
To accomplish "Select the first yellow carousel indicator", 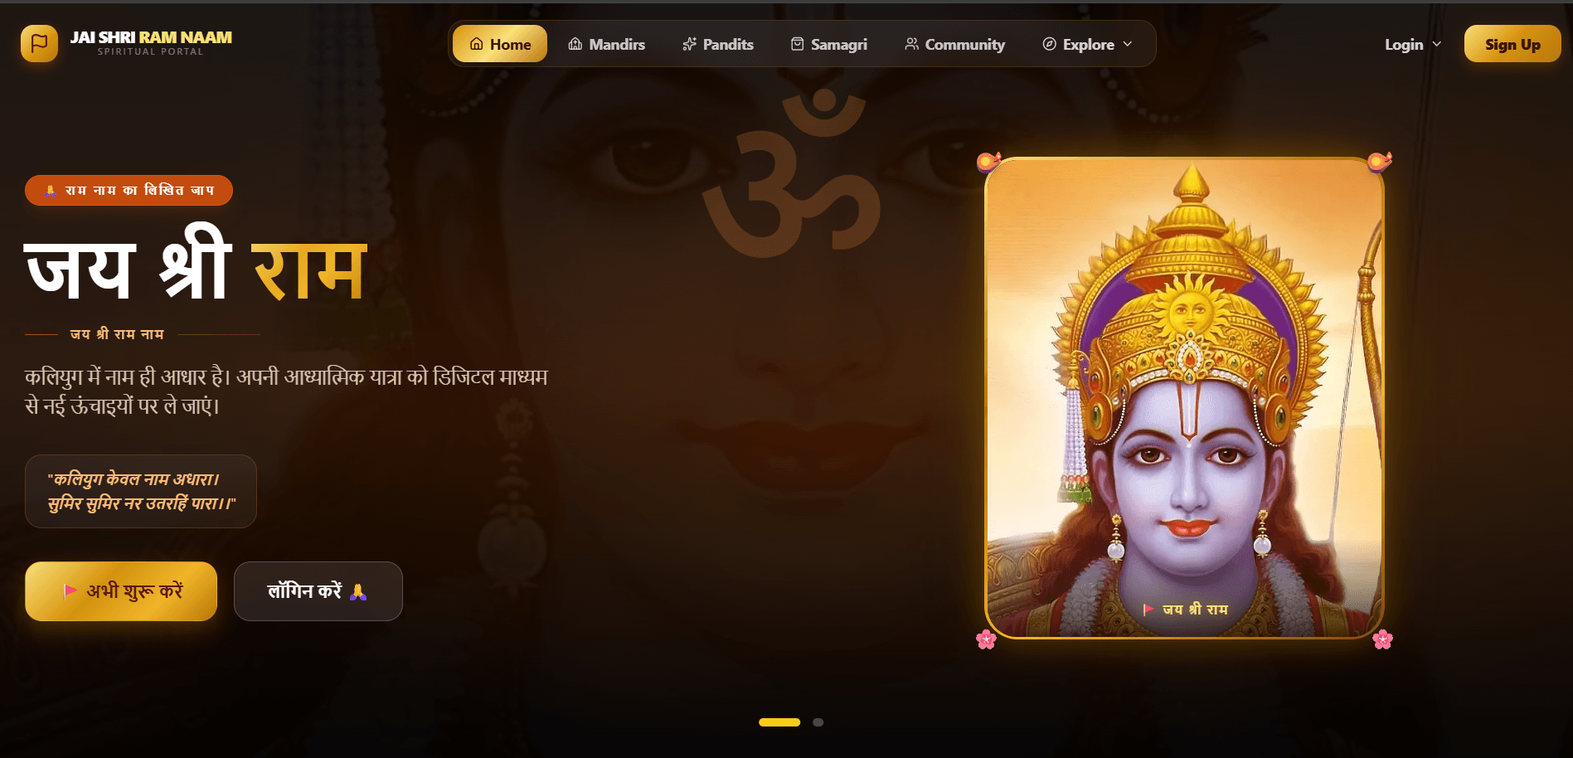I will click(x=779, y=722).
